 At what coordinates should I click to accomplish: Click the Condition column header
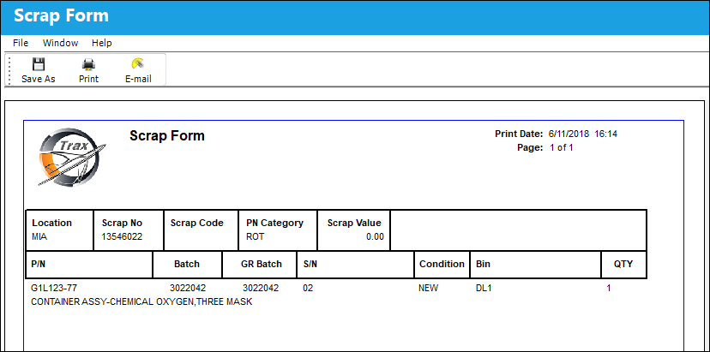[x=442, y=264]
